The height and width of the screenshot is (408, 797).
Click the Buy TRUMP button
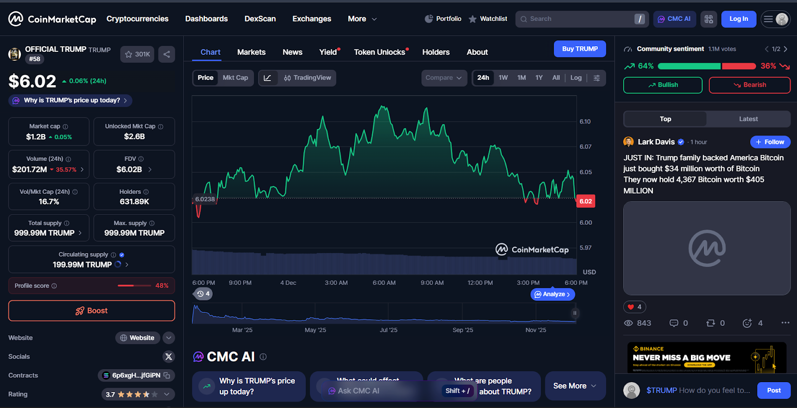pos(580,49)
